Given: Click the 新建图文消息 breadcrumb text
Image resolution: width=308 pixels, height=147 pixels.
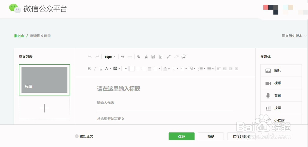Looking at the screenshot, I should coord(40,36).
